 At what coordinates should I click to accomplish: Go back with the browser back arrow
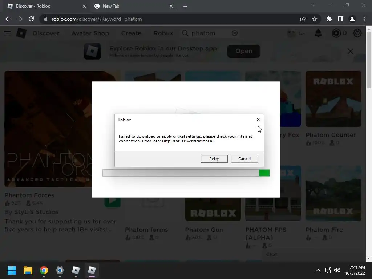pyautogui.click(x=8, y=19)
